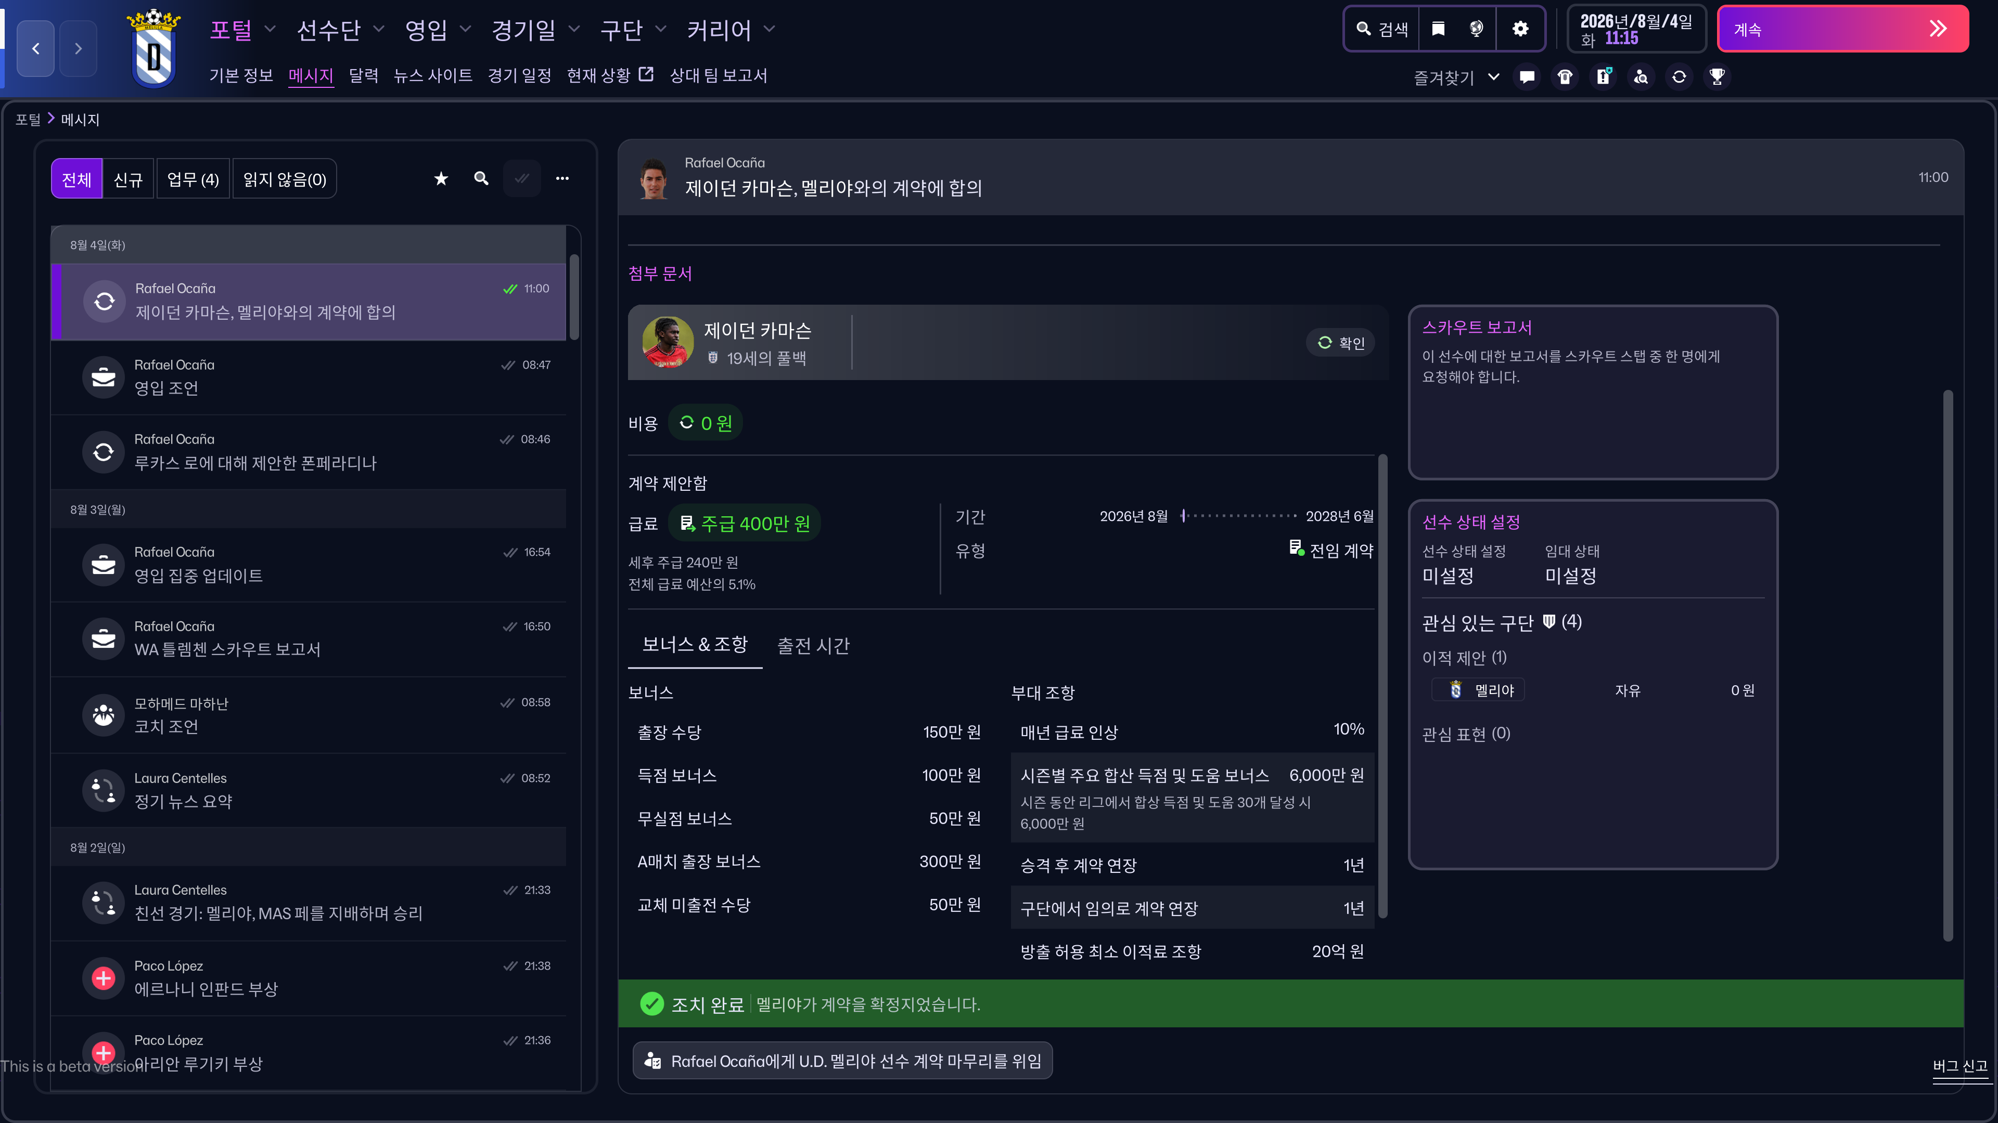Switch to the 출전 시간 tab
Screen dimensions: 1998x1123
coord(813,646)
